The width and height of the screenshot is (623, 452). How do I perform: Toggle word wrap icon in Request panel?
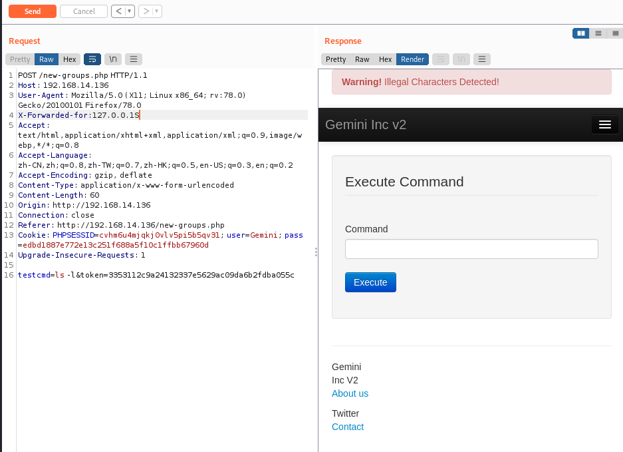92,59
